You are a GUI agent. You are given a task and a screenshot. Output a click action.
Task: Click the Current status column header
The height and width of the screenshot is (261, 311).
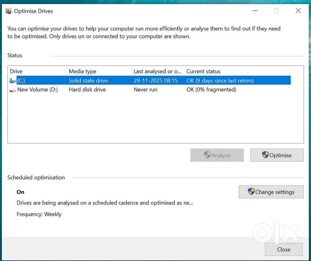237,71
